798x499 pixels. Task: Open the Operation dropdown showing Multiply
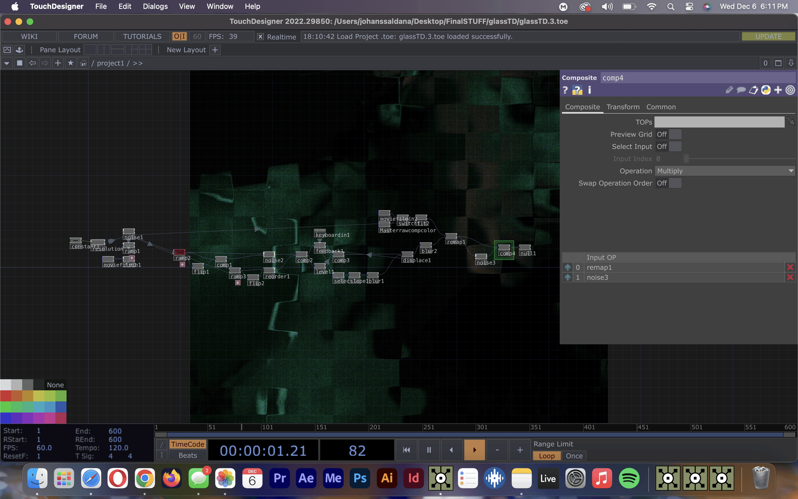point(725,171)
